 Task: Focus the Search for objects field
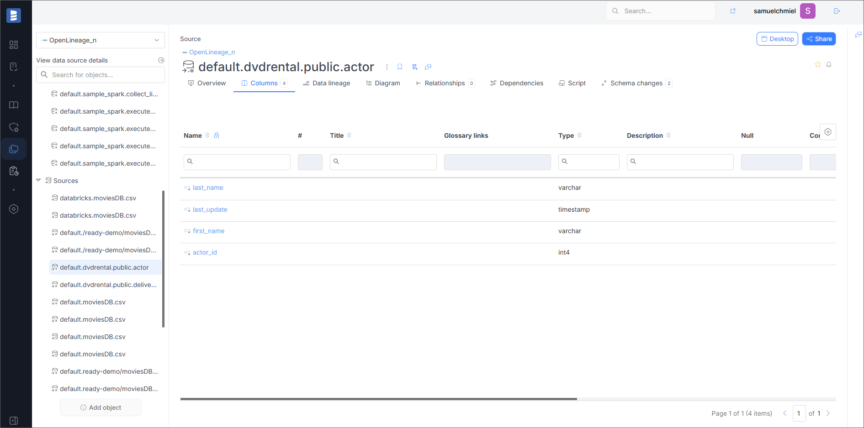pyautogui.click(x=101, y=75)
